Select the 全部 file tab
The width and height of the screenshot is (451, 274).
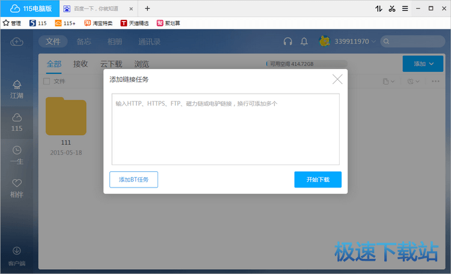[x=54, y=64]
